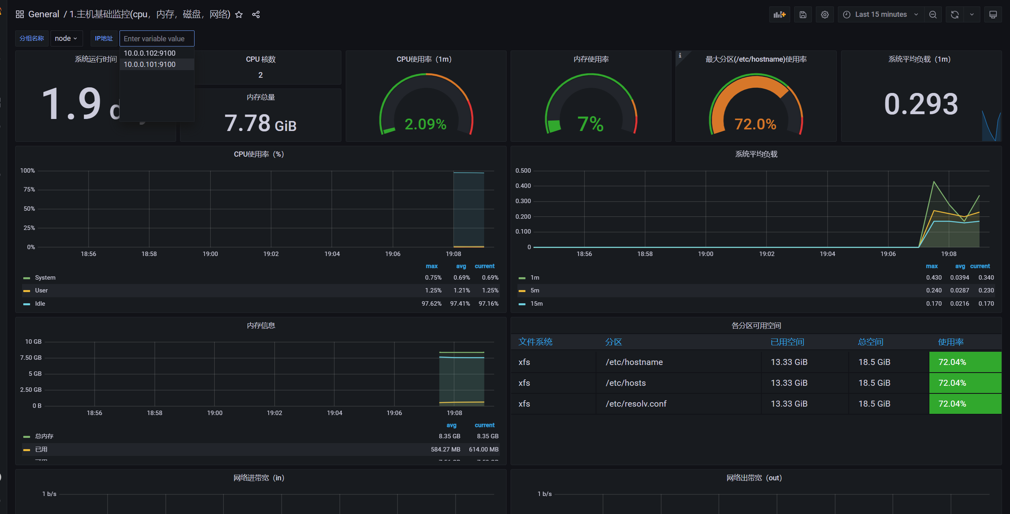Toggle the 5m series in load legend
This screenshot has width=1010, height=514.
(535, 290)
